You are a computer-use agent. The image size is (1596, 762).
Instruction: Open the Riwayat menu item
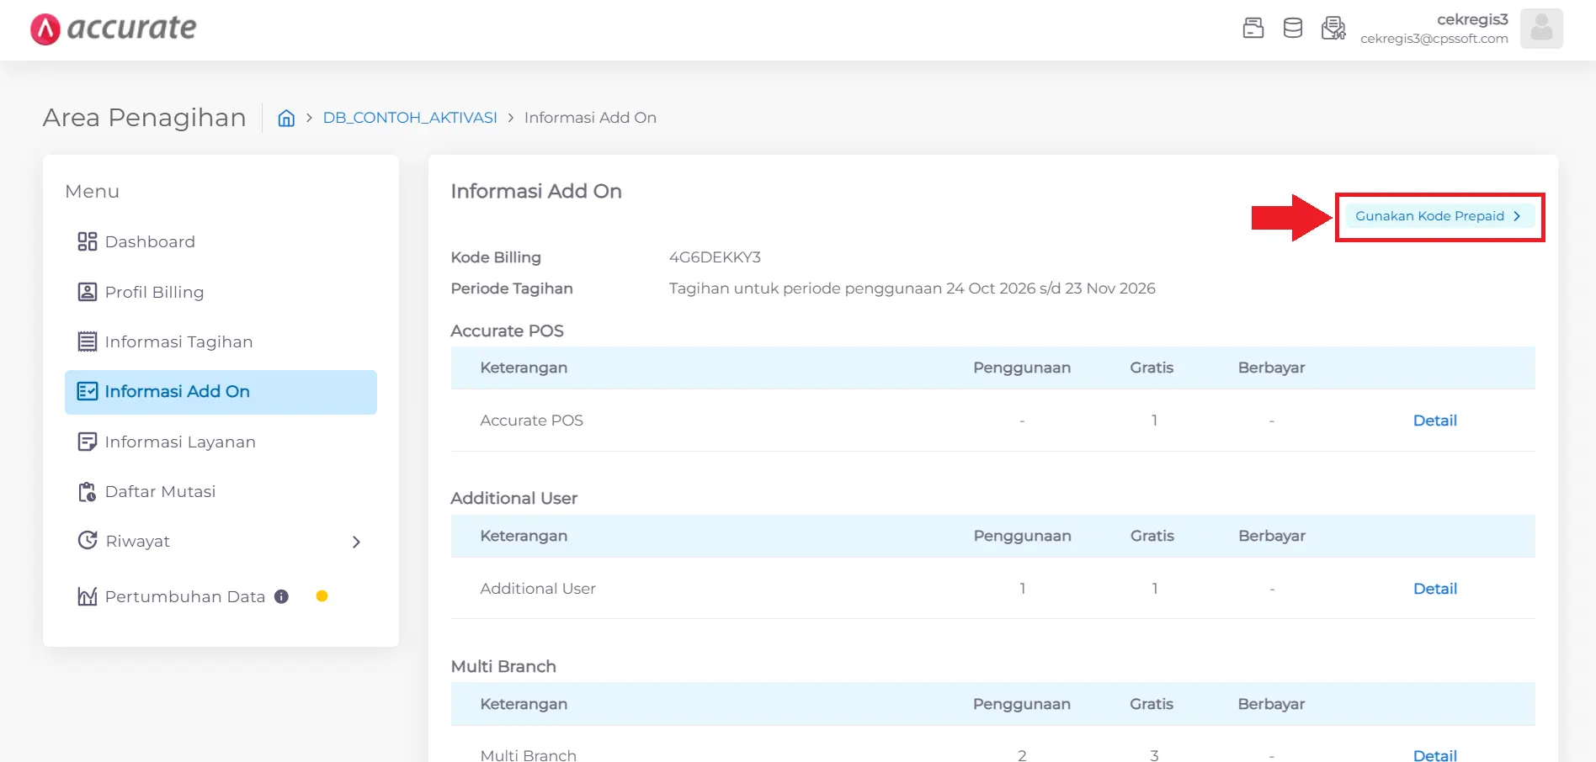[221, 541]
